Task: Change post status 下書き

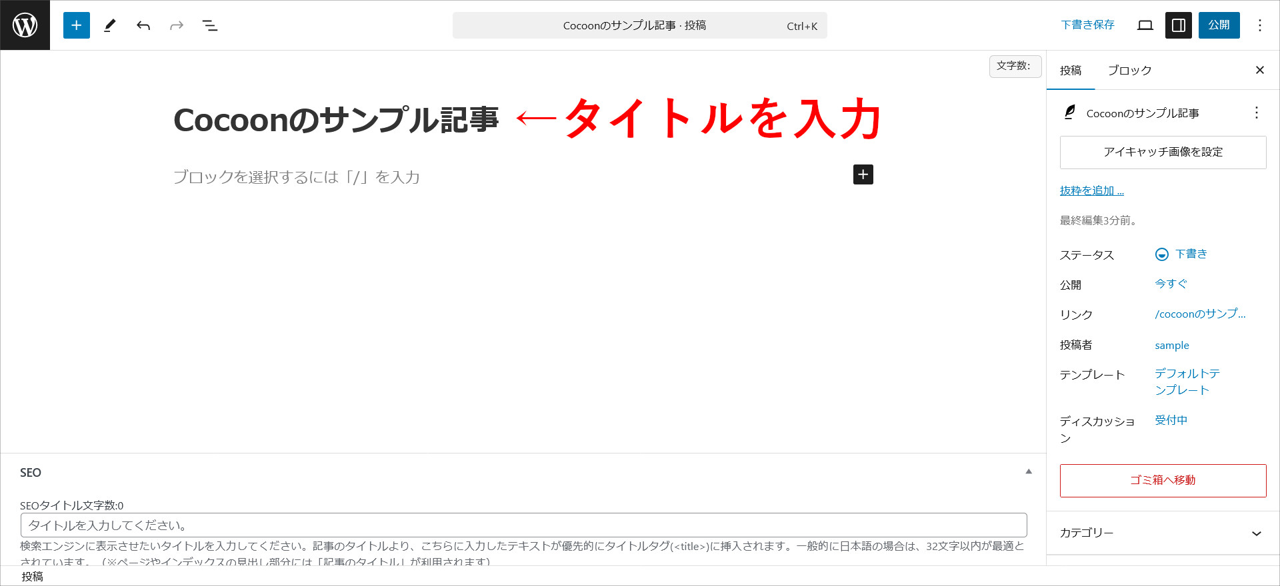Action: coord(1181,254)
